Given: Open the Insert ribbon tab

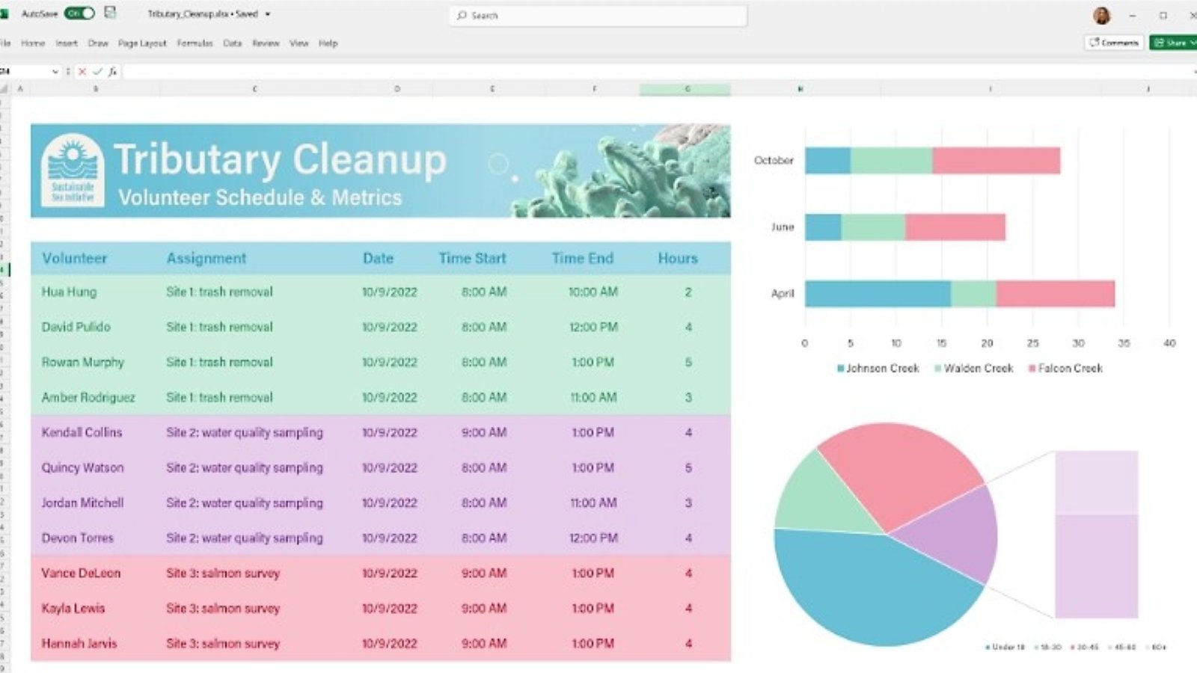Looking at the screenshot, I should click(x=66, y=43).
